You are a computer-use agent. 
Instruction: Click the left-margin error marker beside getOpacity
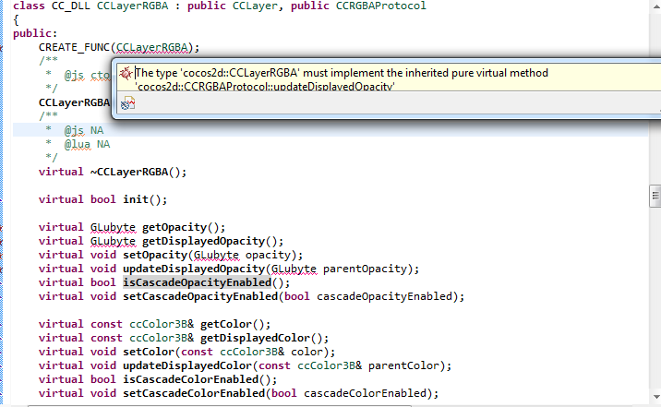click(x=1, y=228)
